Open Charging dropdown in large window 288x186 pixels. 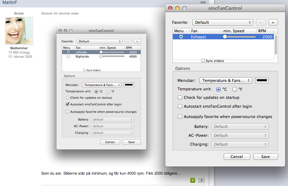tap(240, 144)
